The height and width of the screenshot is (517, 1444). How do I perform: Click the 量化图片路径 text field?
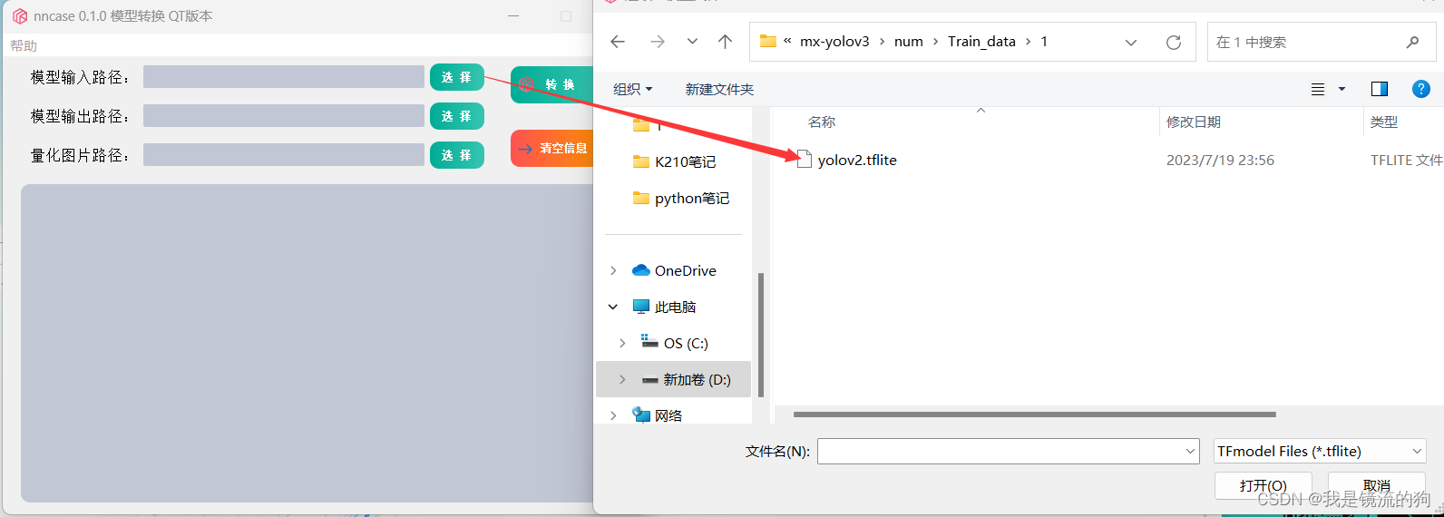[x=284, y=155]
